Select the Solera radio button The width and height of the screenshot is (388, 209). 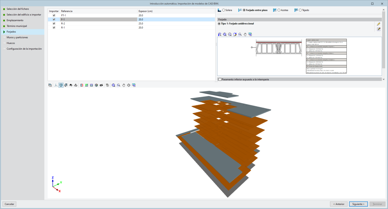point(223,10)
